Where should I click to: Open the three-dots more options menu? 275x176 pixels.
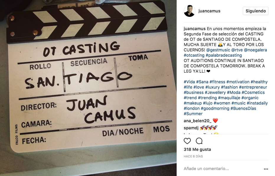click(266, 169)
